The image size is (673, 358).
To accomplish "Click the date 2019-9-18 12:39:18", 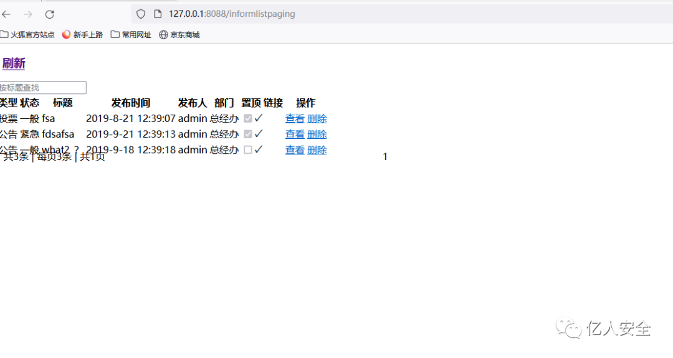I will (131, 150).
